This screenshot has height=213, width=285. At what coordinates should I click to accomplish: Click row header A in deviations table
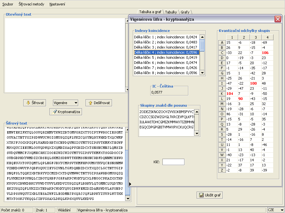pos(222,42)
